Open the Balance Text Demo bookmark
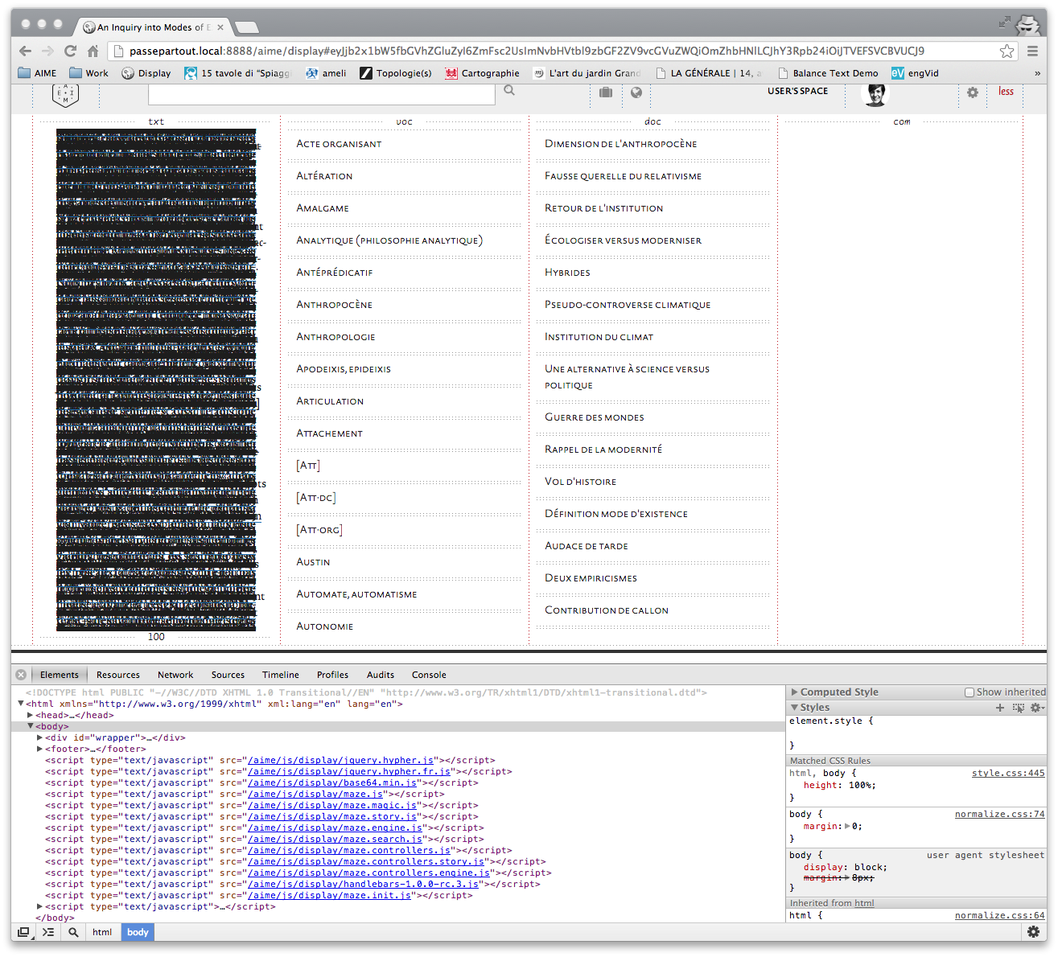The height and width of the screenshot is (957, 1058). point(828,73)
